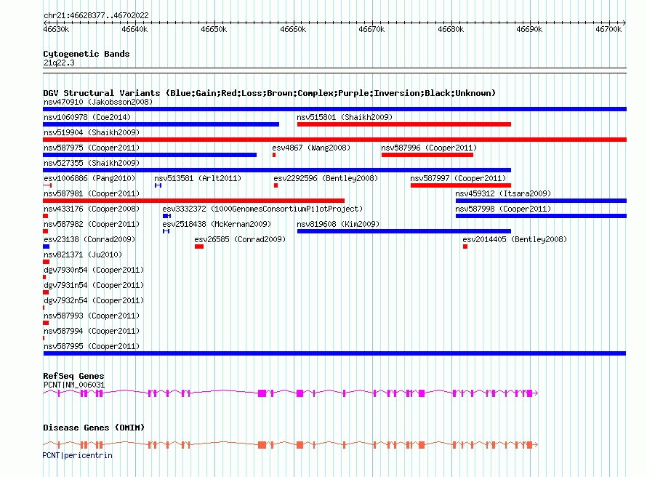Click nsv821371 (Ju2010) label

[83, 254]
